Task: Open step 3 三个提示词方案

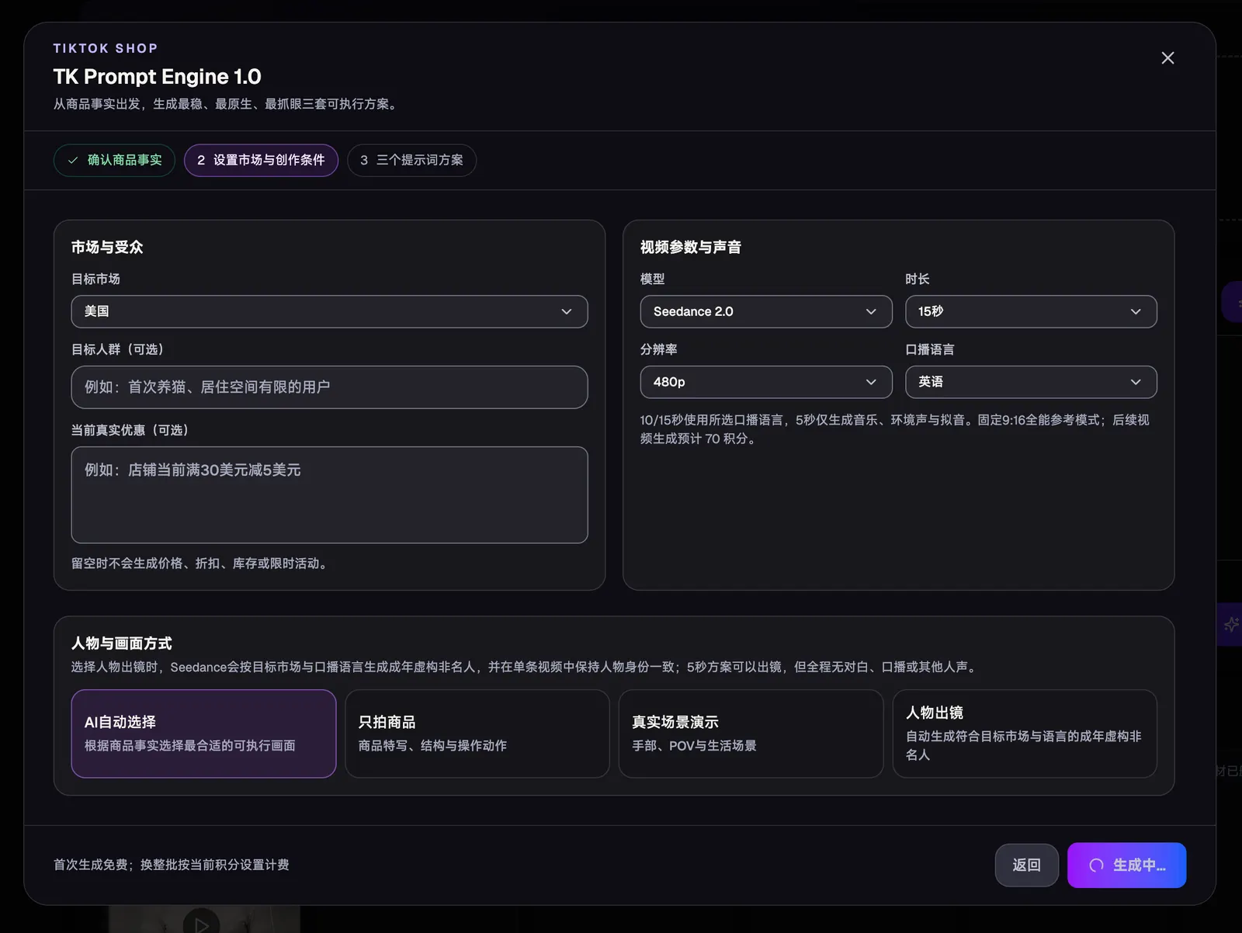Action: coord(411,160)
